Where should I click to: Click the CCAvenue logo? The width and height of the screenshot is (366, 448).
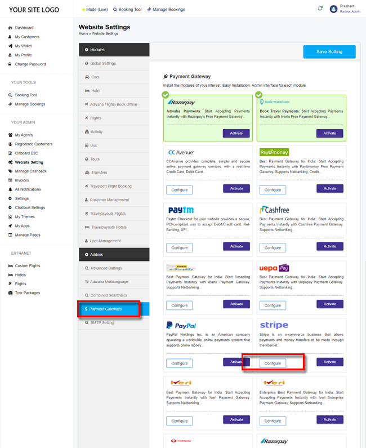(181, 152)
